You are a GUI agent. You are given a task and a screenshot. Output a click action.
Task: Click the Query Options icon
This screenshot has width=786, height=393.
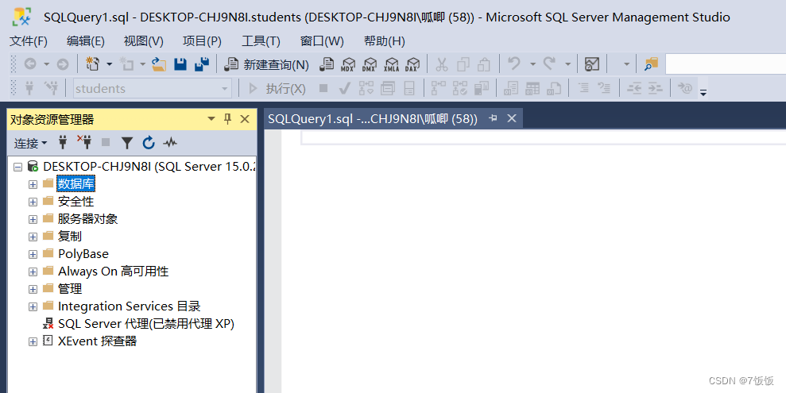coord(388,89)
